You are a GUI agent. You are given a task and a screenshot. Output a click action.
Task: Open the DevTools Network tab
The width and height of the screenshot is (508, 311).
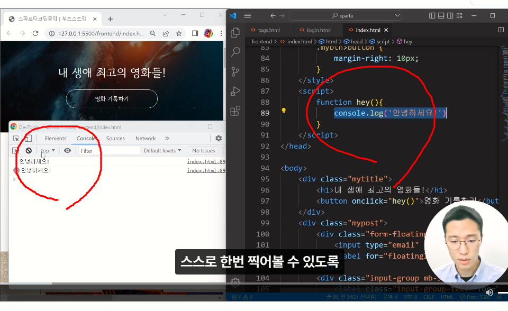click(146, 139)
